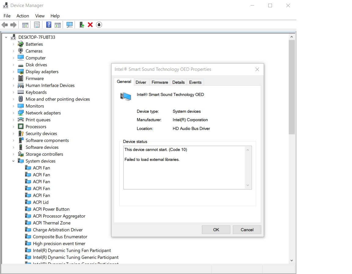Select the Software components icon
352x274 pixels.
21,140
